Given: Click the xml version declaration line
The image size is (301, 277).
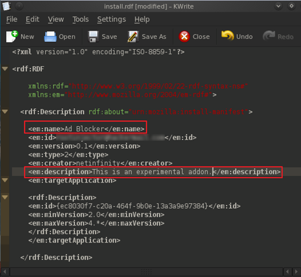Looking at the screenshot, I should (98, 52).
